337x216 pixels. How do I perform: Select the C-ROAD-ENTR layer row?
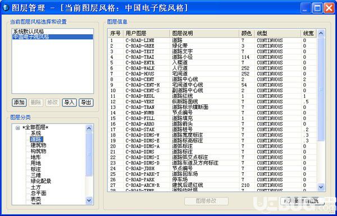212,63
